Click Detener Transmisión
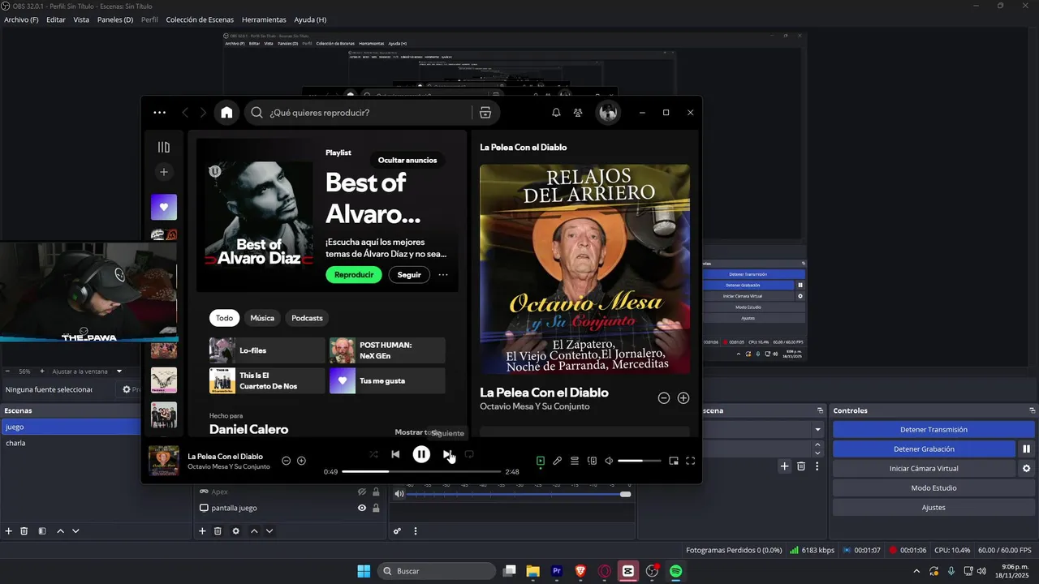The height and width of the screenshot is (584, 1039). coord(933,429)
